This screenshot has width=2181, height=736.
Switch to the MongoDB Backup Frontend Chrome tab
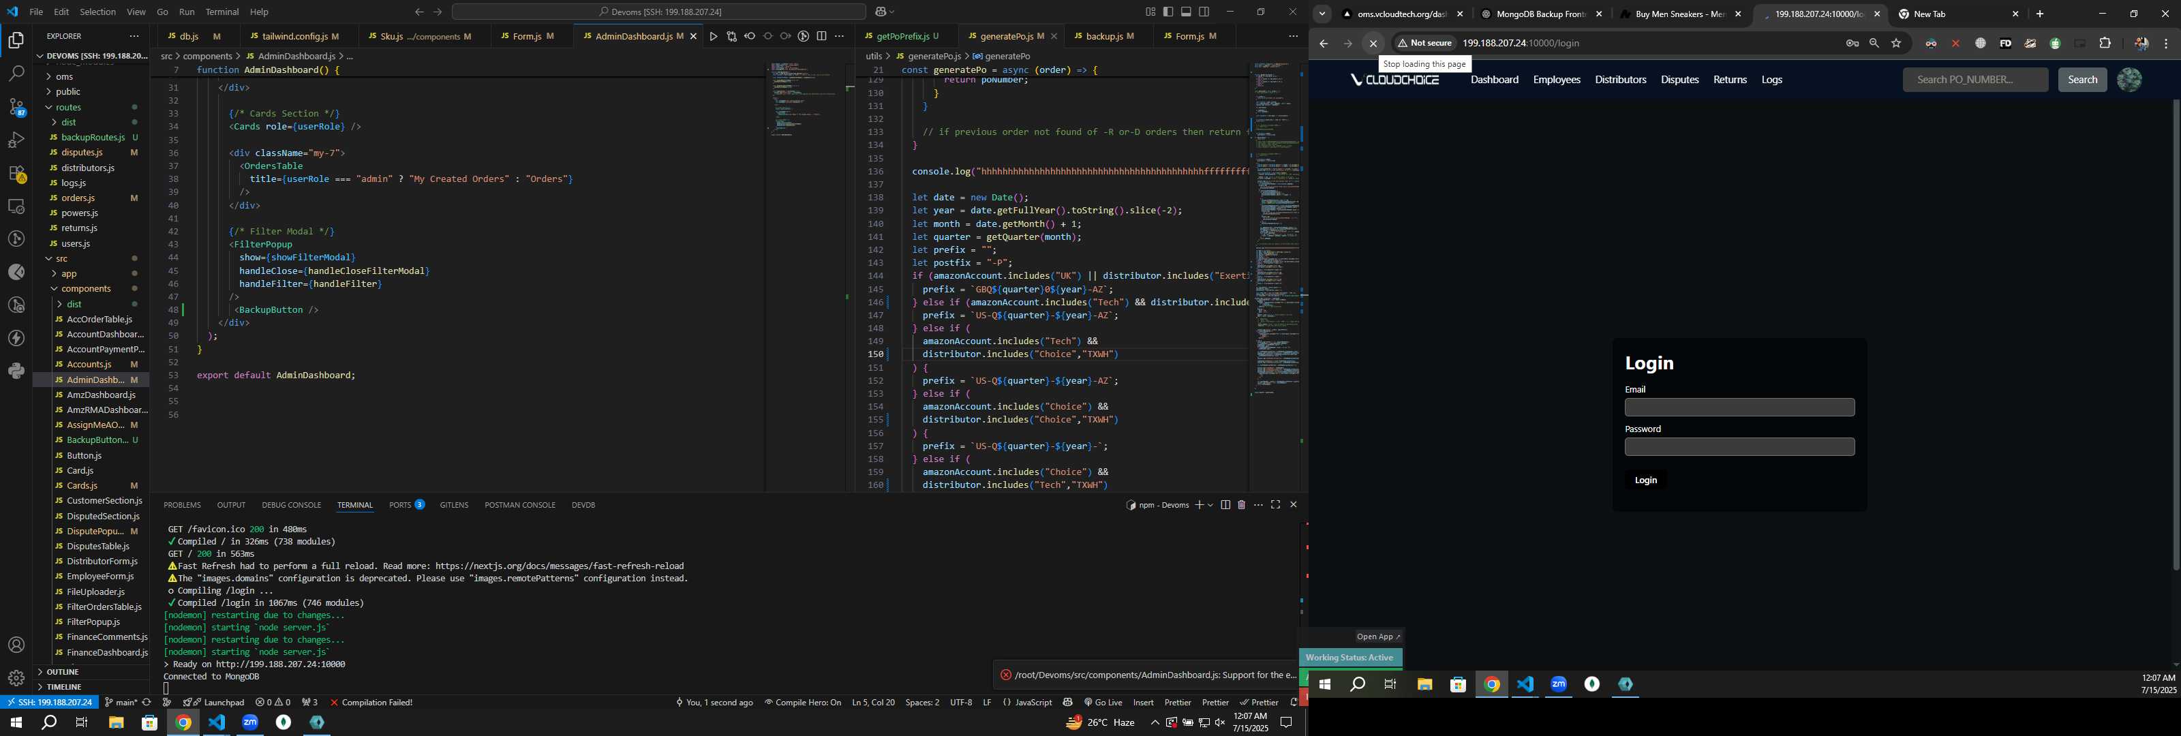tap(1540, 14)
